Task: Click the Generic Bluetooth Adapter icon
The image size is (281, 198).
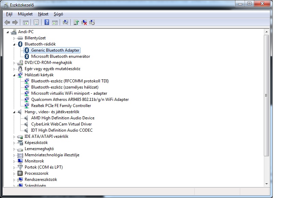Action: [27, 50]
